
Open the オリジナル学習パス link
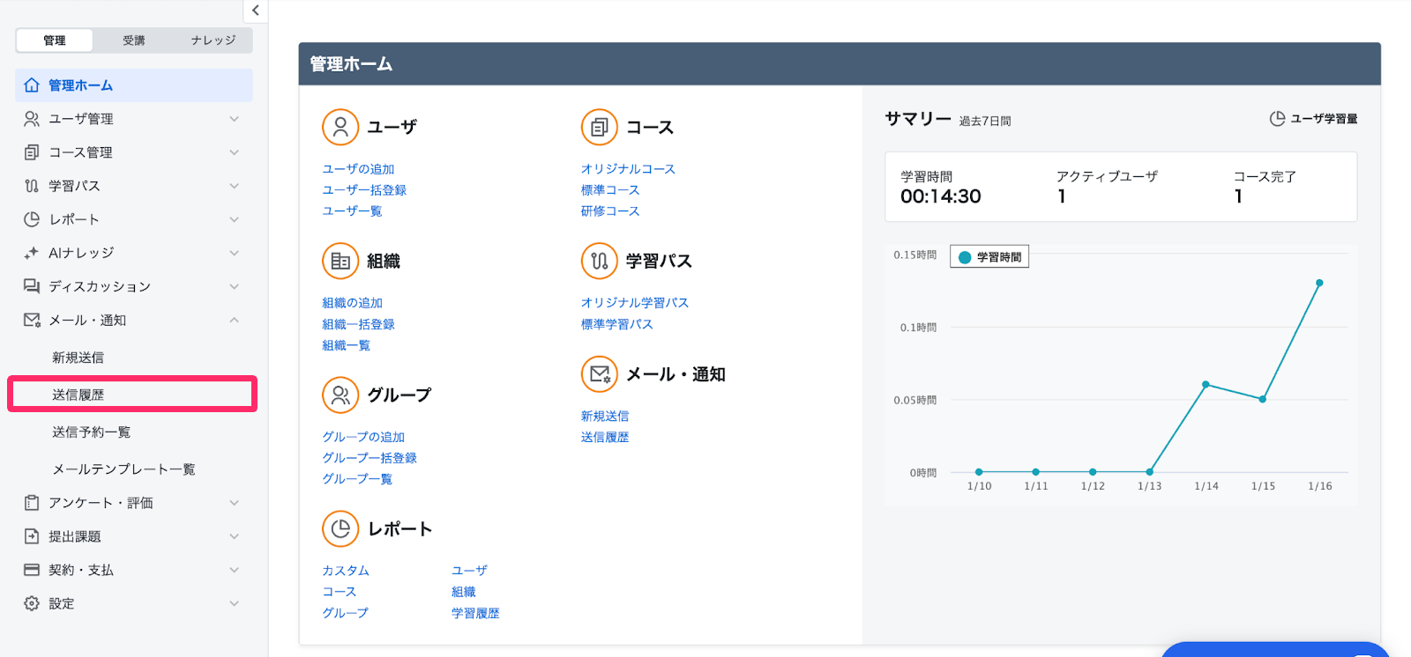(634, 303)
